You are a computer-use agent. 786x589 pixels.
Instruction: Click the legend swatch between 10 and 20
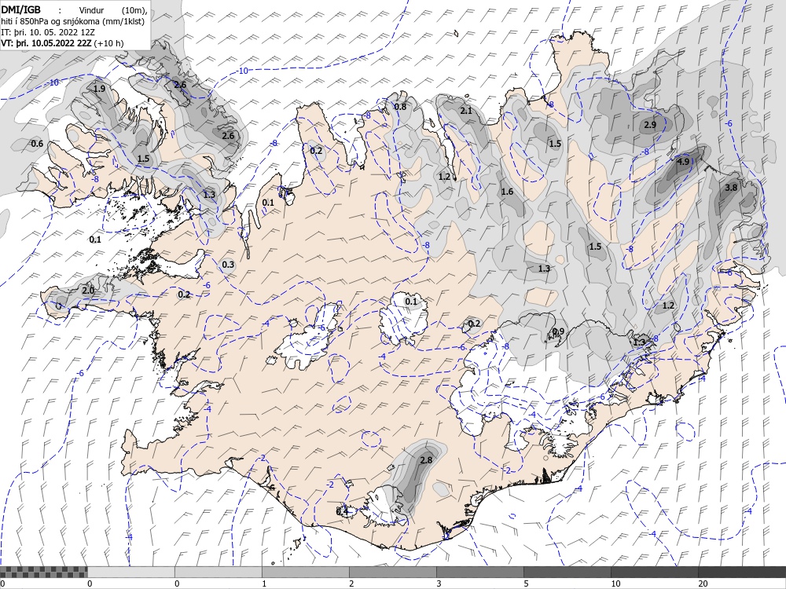654,572
